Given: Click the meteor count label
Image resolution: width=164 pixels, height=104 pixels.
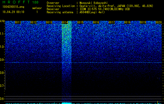Looking at the screenshot, I should [37, 8].
